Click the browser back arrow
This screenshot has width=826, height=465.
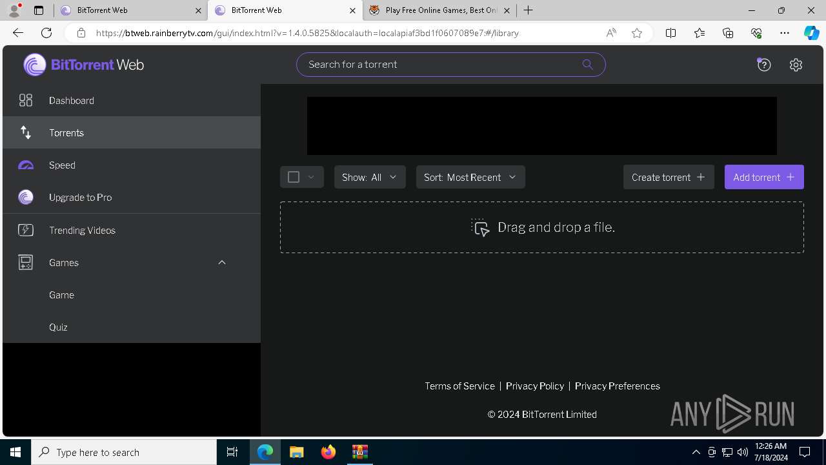pos(18,33)
